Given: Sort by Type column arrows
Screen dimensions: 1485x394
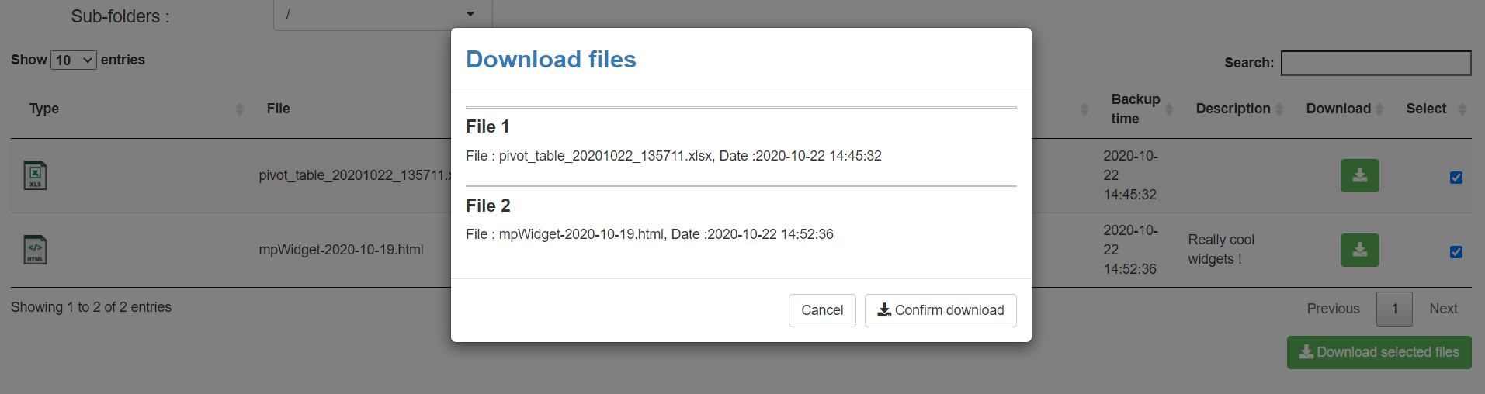Looking at the screenshot, I should (x=239, y=109).
